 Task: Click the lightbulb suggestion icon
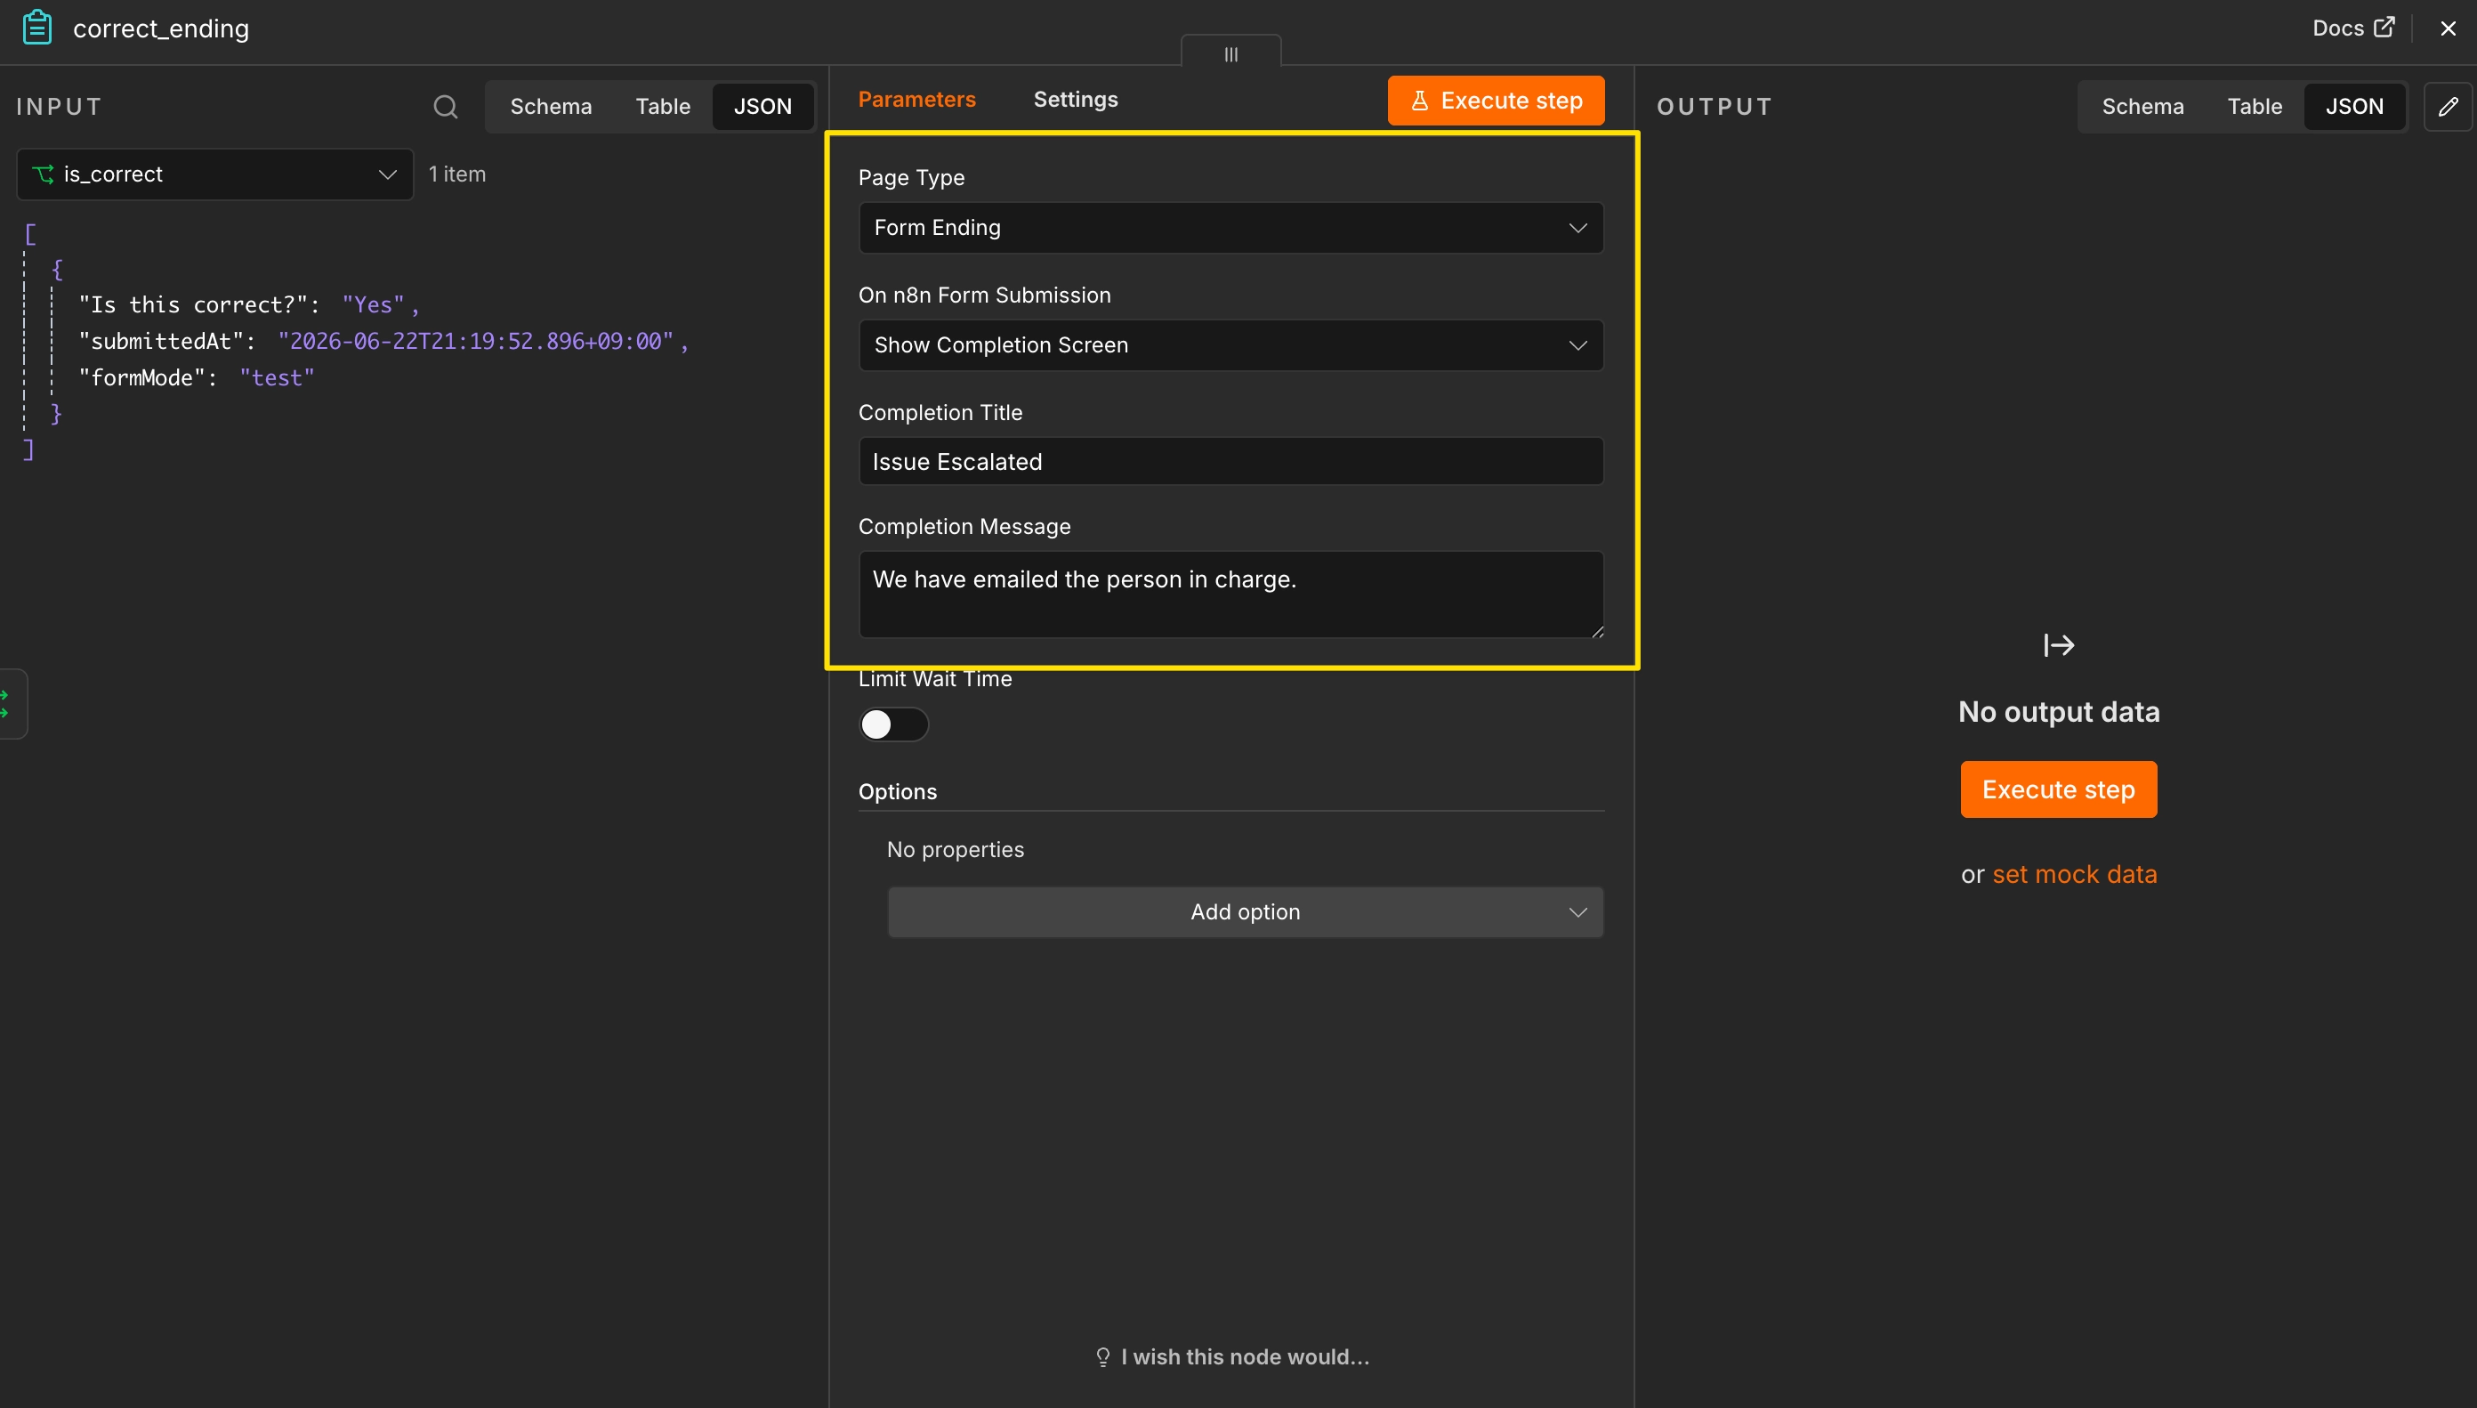pos(1102,1356)
